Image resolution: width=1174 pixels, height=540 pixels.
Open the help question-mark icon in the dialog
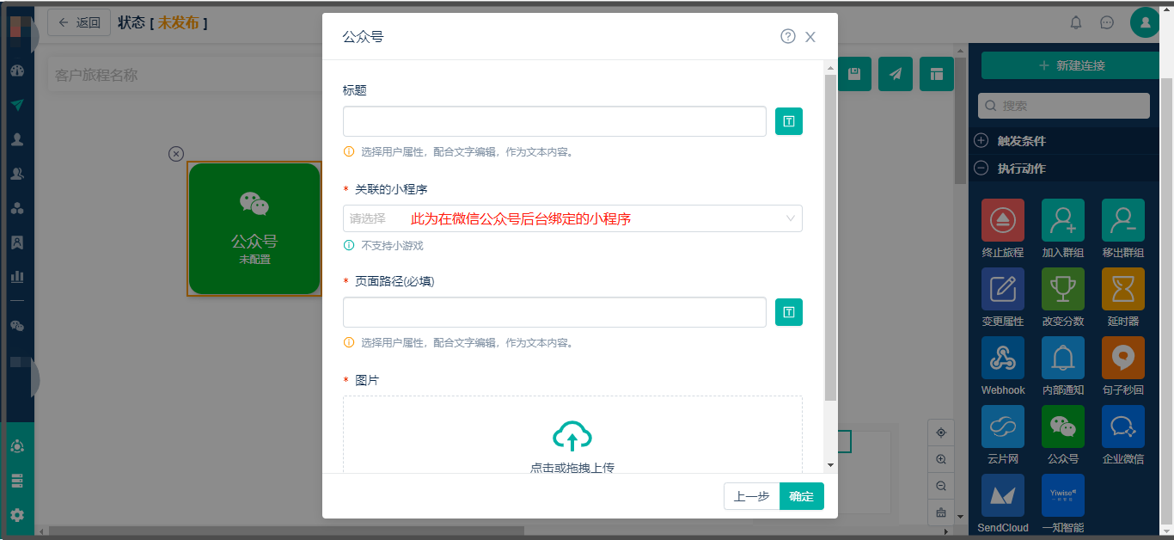pos(788,36)
